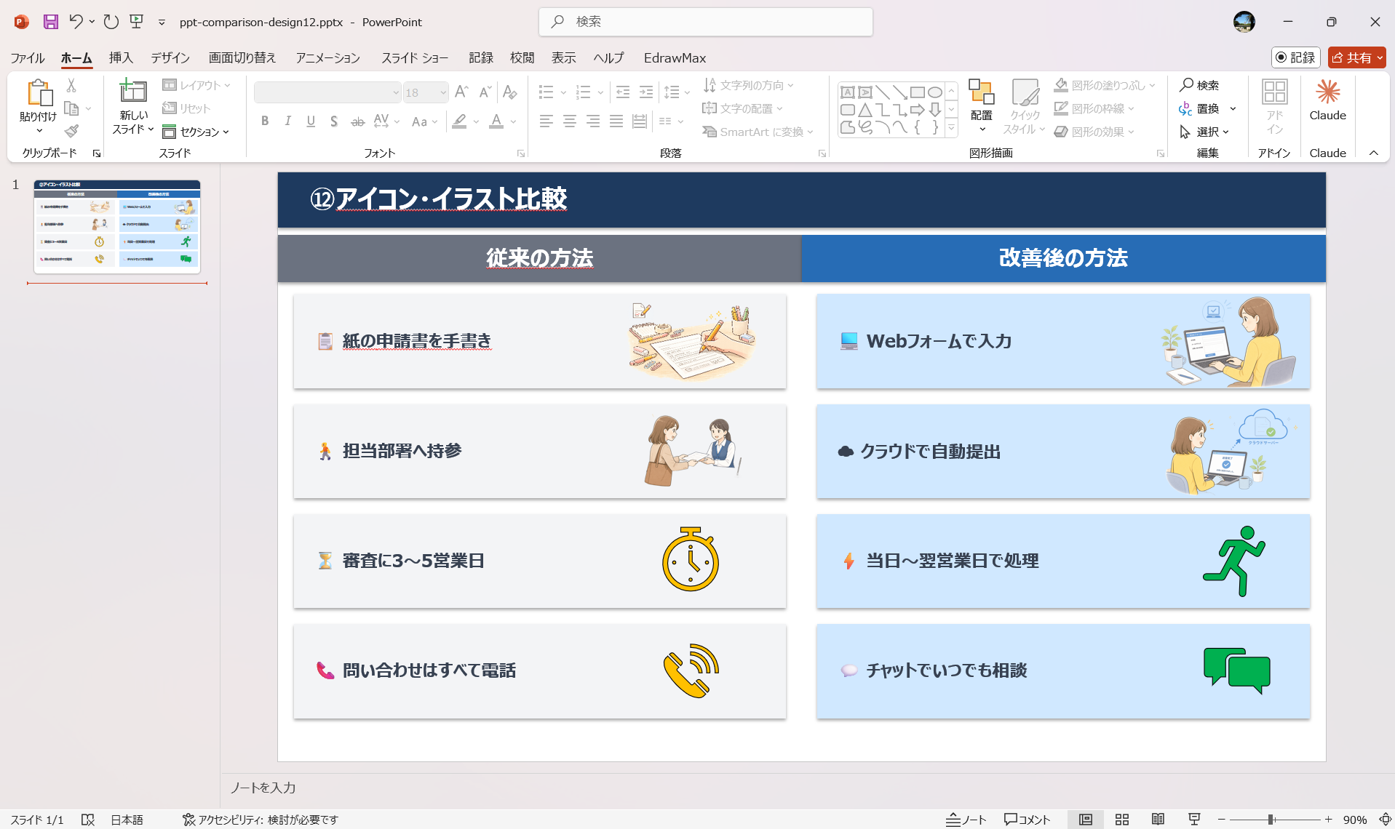Expand the 選択 select dropdown
This screenshot has height=829, width=1395.
coord(1204,132)
